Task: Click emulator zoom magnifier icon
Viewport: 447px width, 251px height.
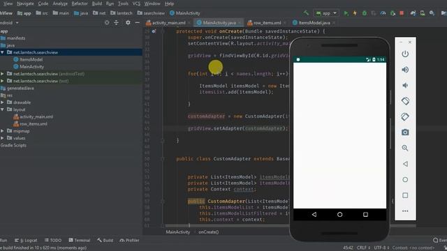Action: click(405, 148)
